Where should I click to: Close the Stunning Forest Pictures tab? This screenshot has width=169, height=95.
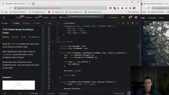click(167, 4)
